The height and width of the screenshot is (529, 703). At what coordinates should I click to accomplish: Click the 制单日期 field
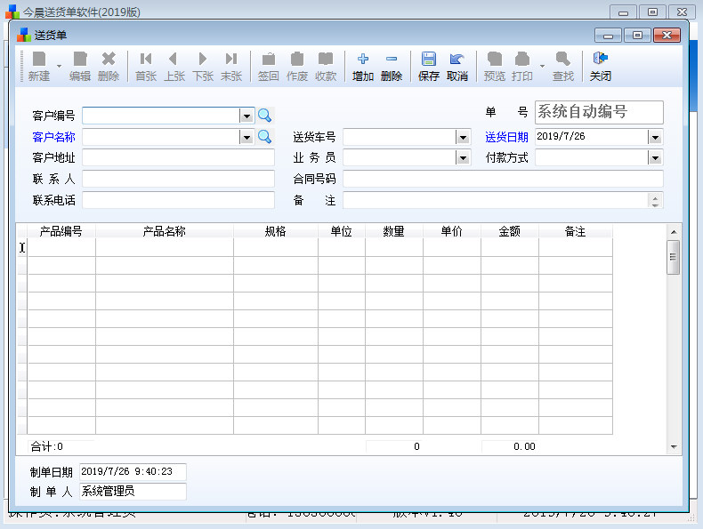133,472
